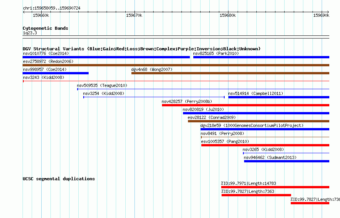Click the DGV Structural Variants track title
340x218 pixels.
pyautogui.click(x=142, y=49)
